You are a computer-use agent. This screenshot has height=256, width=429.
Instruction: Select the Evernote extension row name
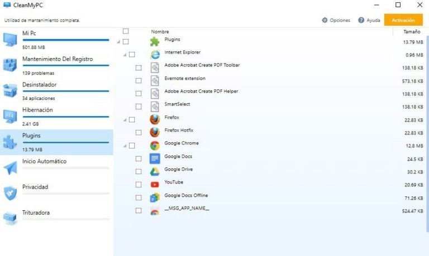click(x=185, y=78)
